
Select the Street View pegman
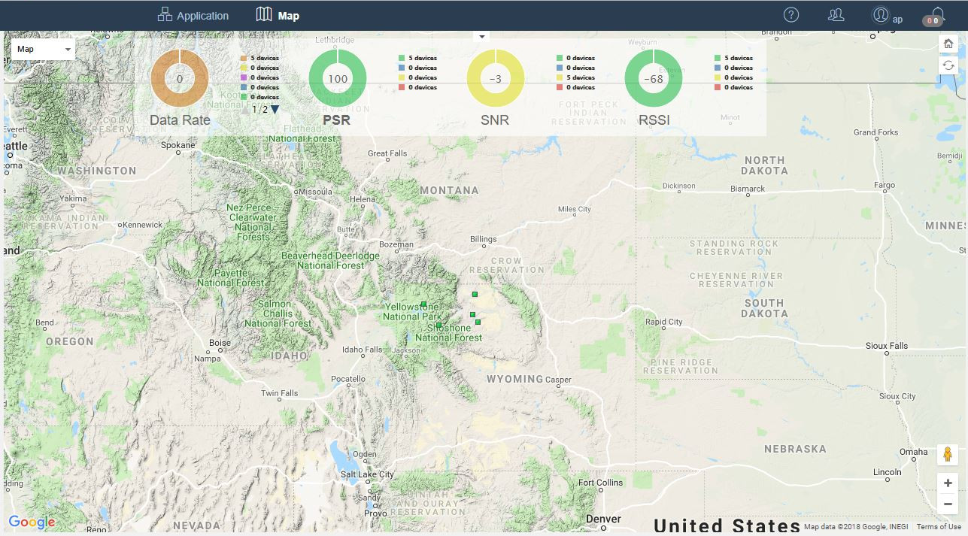(x=948, y=454)
